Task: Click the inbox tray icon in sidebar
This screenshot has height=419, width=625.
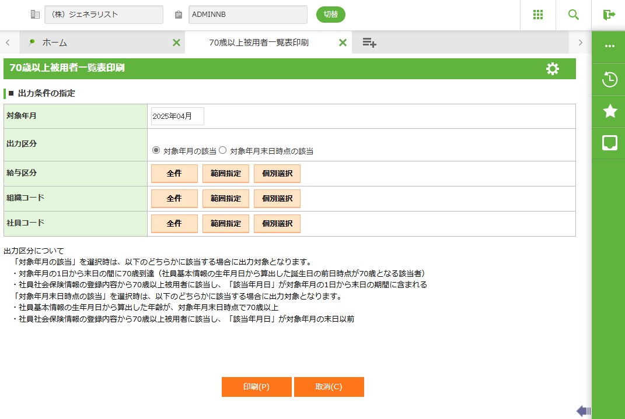Action: (x=609, y=143)
